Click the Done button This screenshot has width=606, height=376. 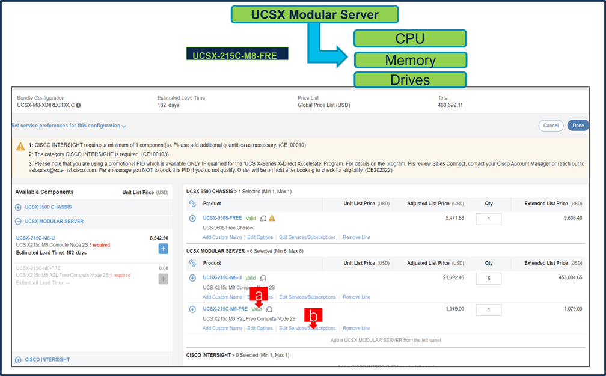click(578, 126)
